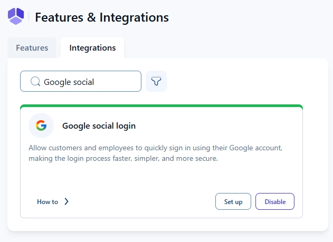Screen dimensions: 333x242
Task: Click the magnifying glass search icon
Action: click(x=35, y=82)
